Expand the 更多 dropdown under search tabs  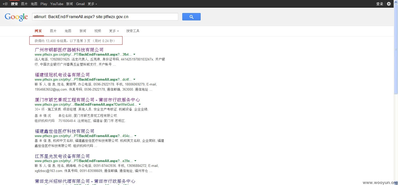114,31
